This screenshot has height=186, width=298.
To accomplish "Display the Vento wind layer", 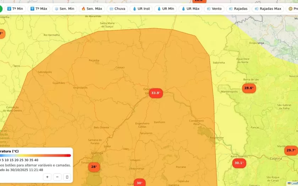I will [214, 9].
